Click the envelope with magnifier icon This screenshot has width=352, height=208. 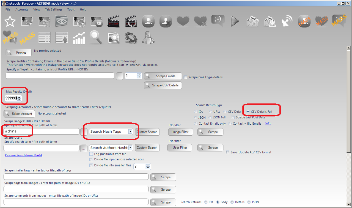[252, 21]
